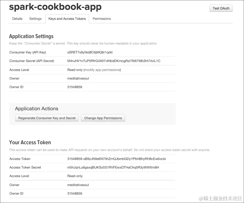Click the Application Settings heading

[x=31, y=36]
